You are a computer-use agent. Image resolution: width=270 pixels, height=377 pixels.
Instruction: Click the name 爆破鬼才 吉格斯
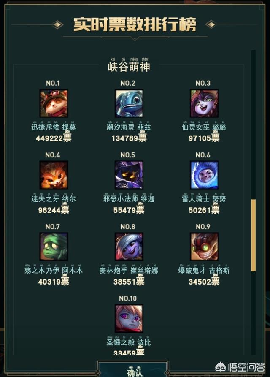pos(204,270)
